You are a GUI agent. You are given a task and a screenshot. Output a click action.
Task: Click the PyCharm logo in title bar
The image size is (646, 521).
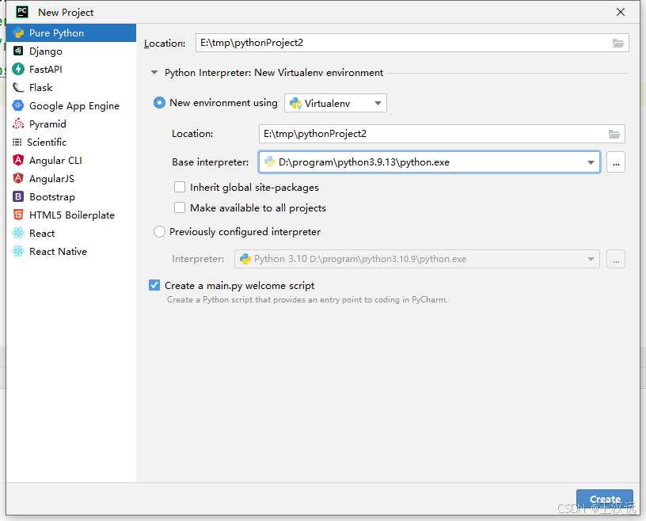(22, 12)
